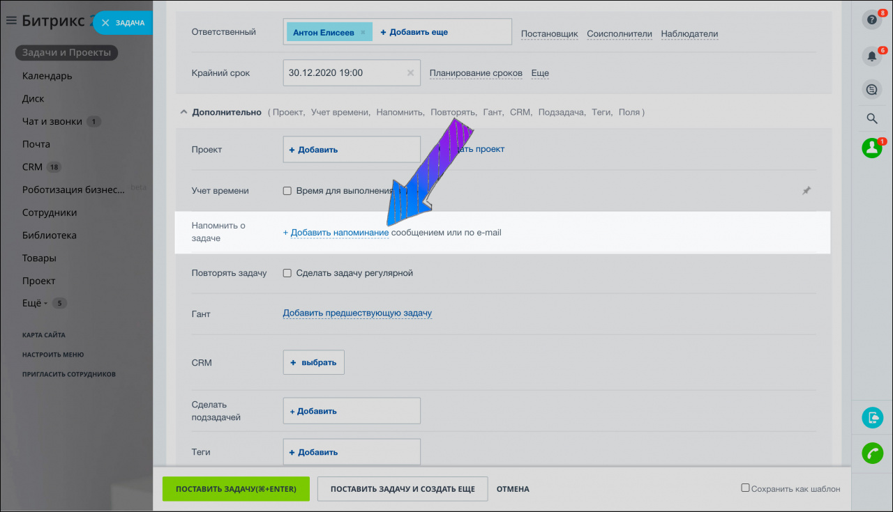Open Календарь in the left menu
This screenshot has height=512, width=893.
(x=47, y=76)
